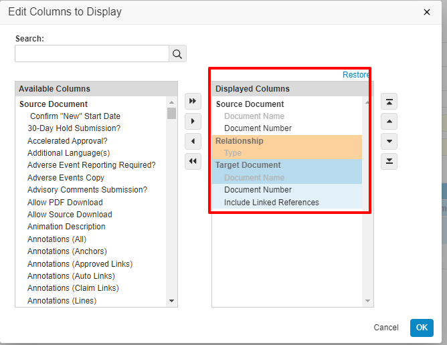Move selected column down one position
This screenshot has height=345, width=447.
click(x=389, y=141)
